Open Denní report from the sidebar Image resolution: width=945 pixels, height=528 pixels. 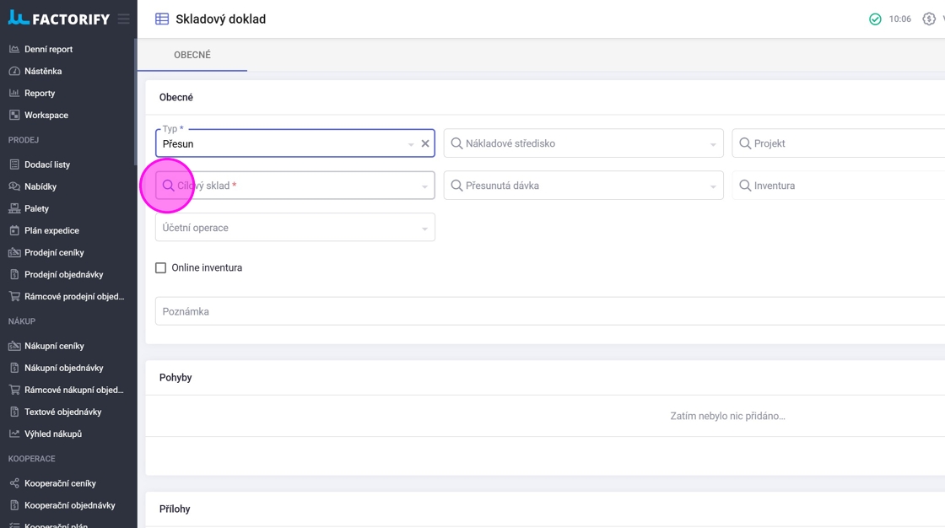[48, 49]
